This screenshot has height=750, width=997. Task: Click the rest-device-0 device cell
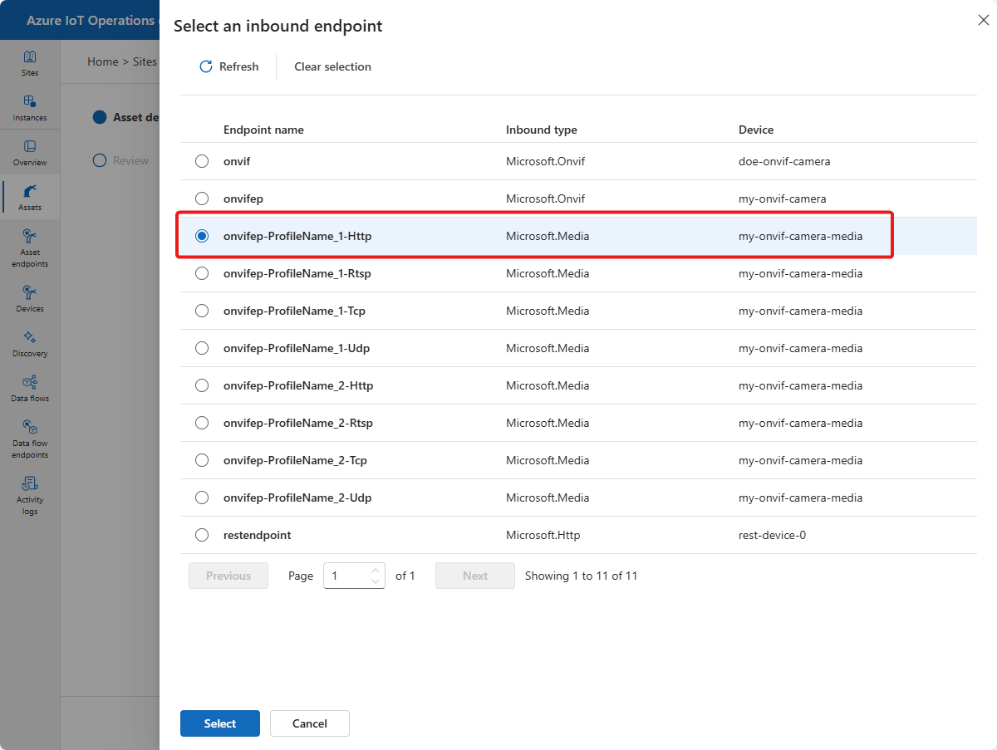tap(772, 535)
